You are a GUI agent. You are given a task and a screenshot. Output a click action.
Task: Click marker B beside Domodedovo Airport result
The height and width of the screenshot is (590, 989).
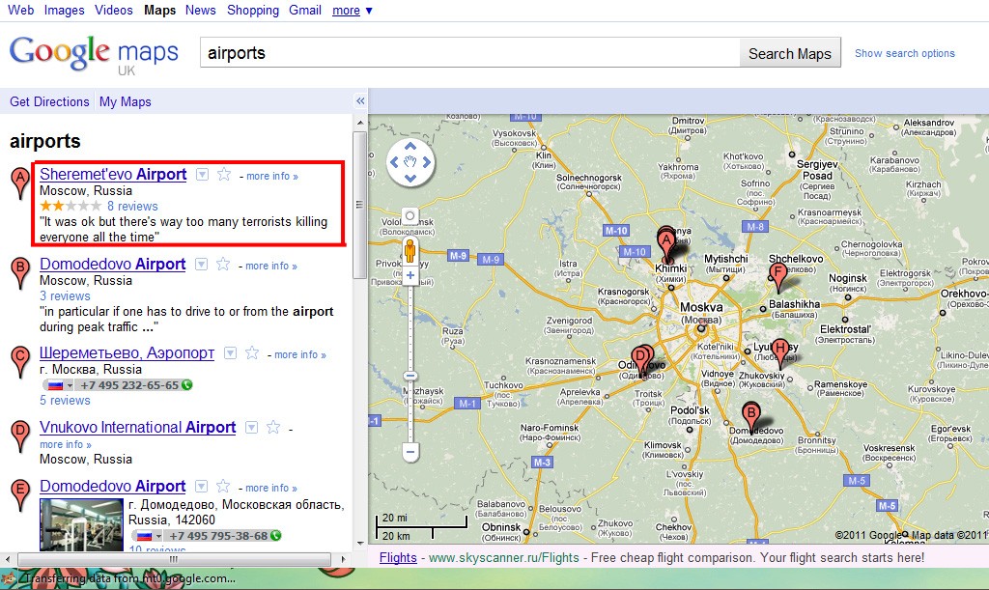click(x=20, y=273)
